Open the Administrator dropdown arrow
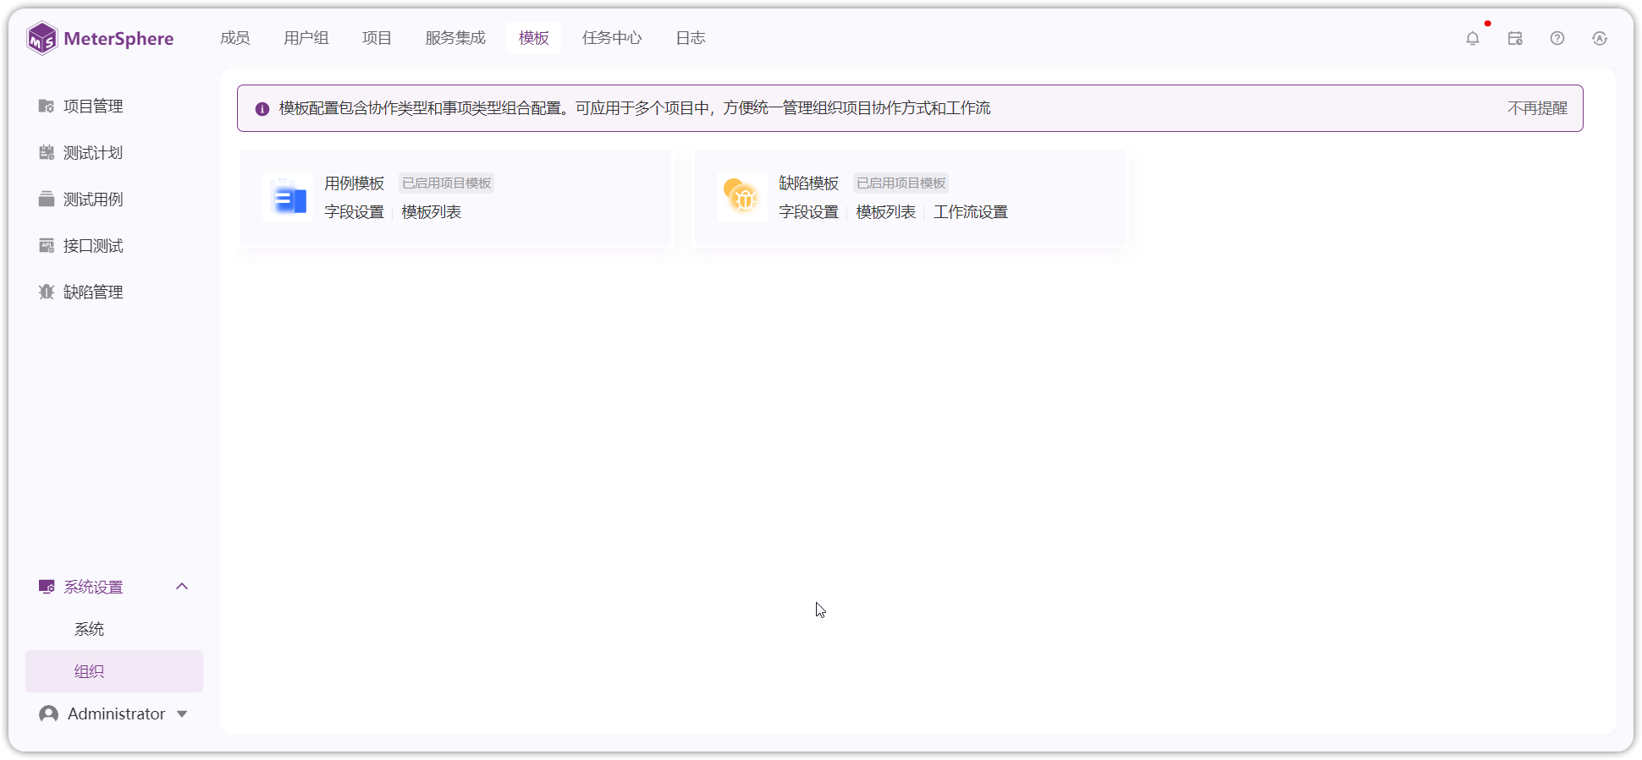This screenshot has height=760, width=1642. (182, 714)
